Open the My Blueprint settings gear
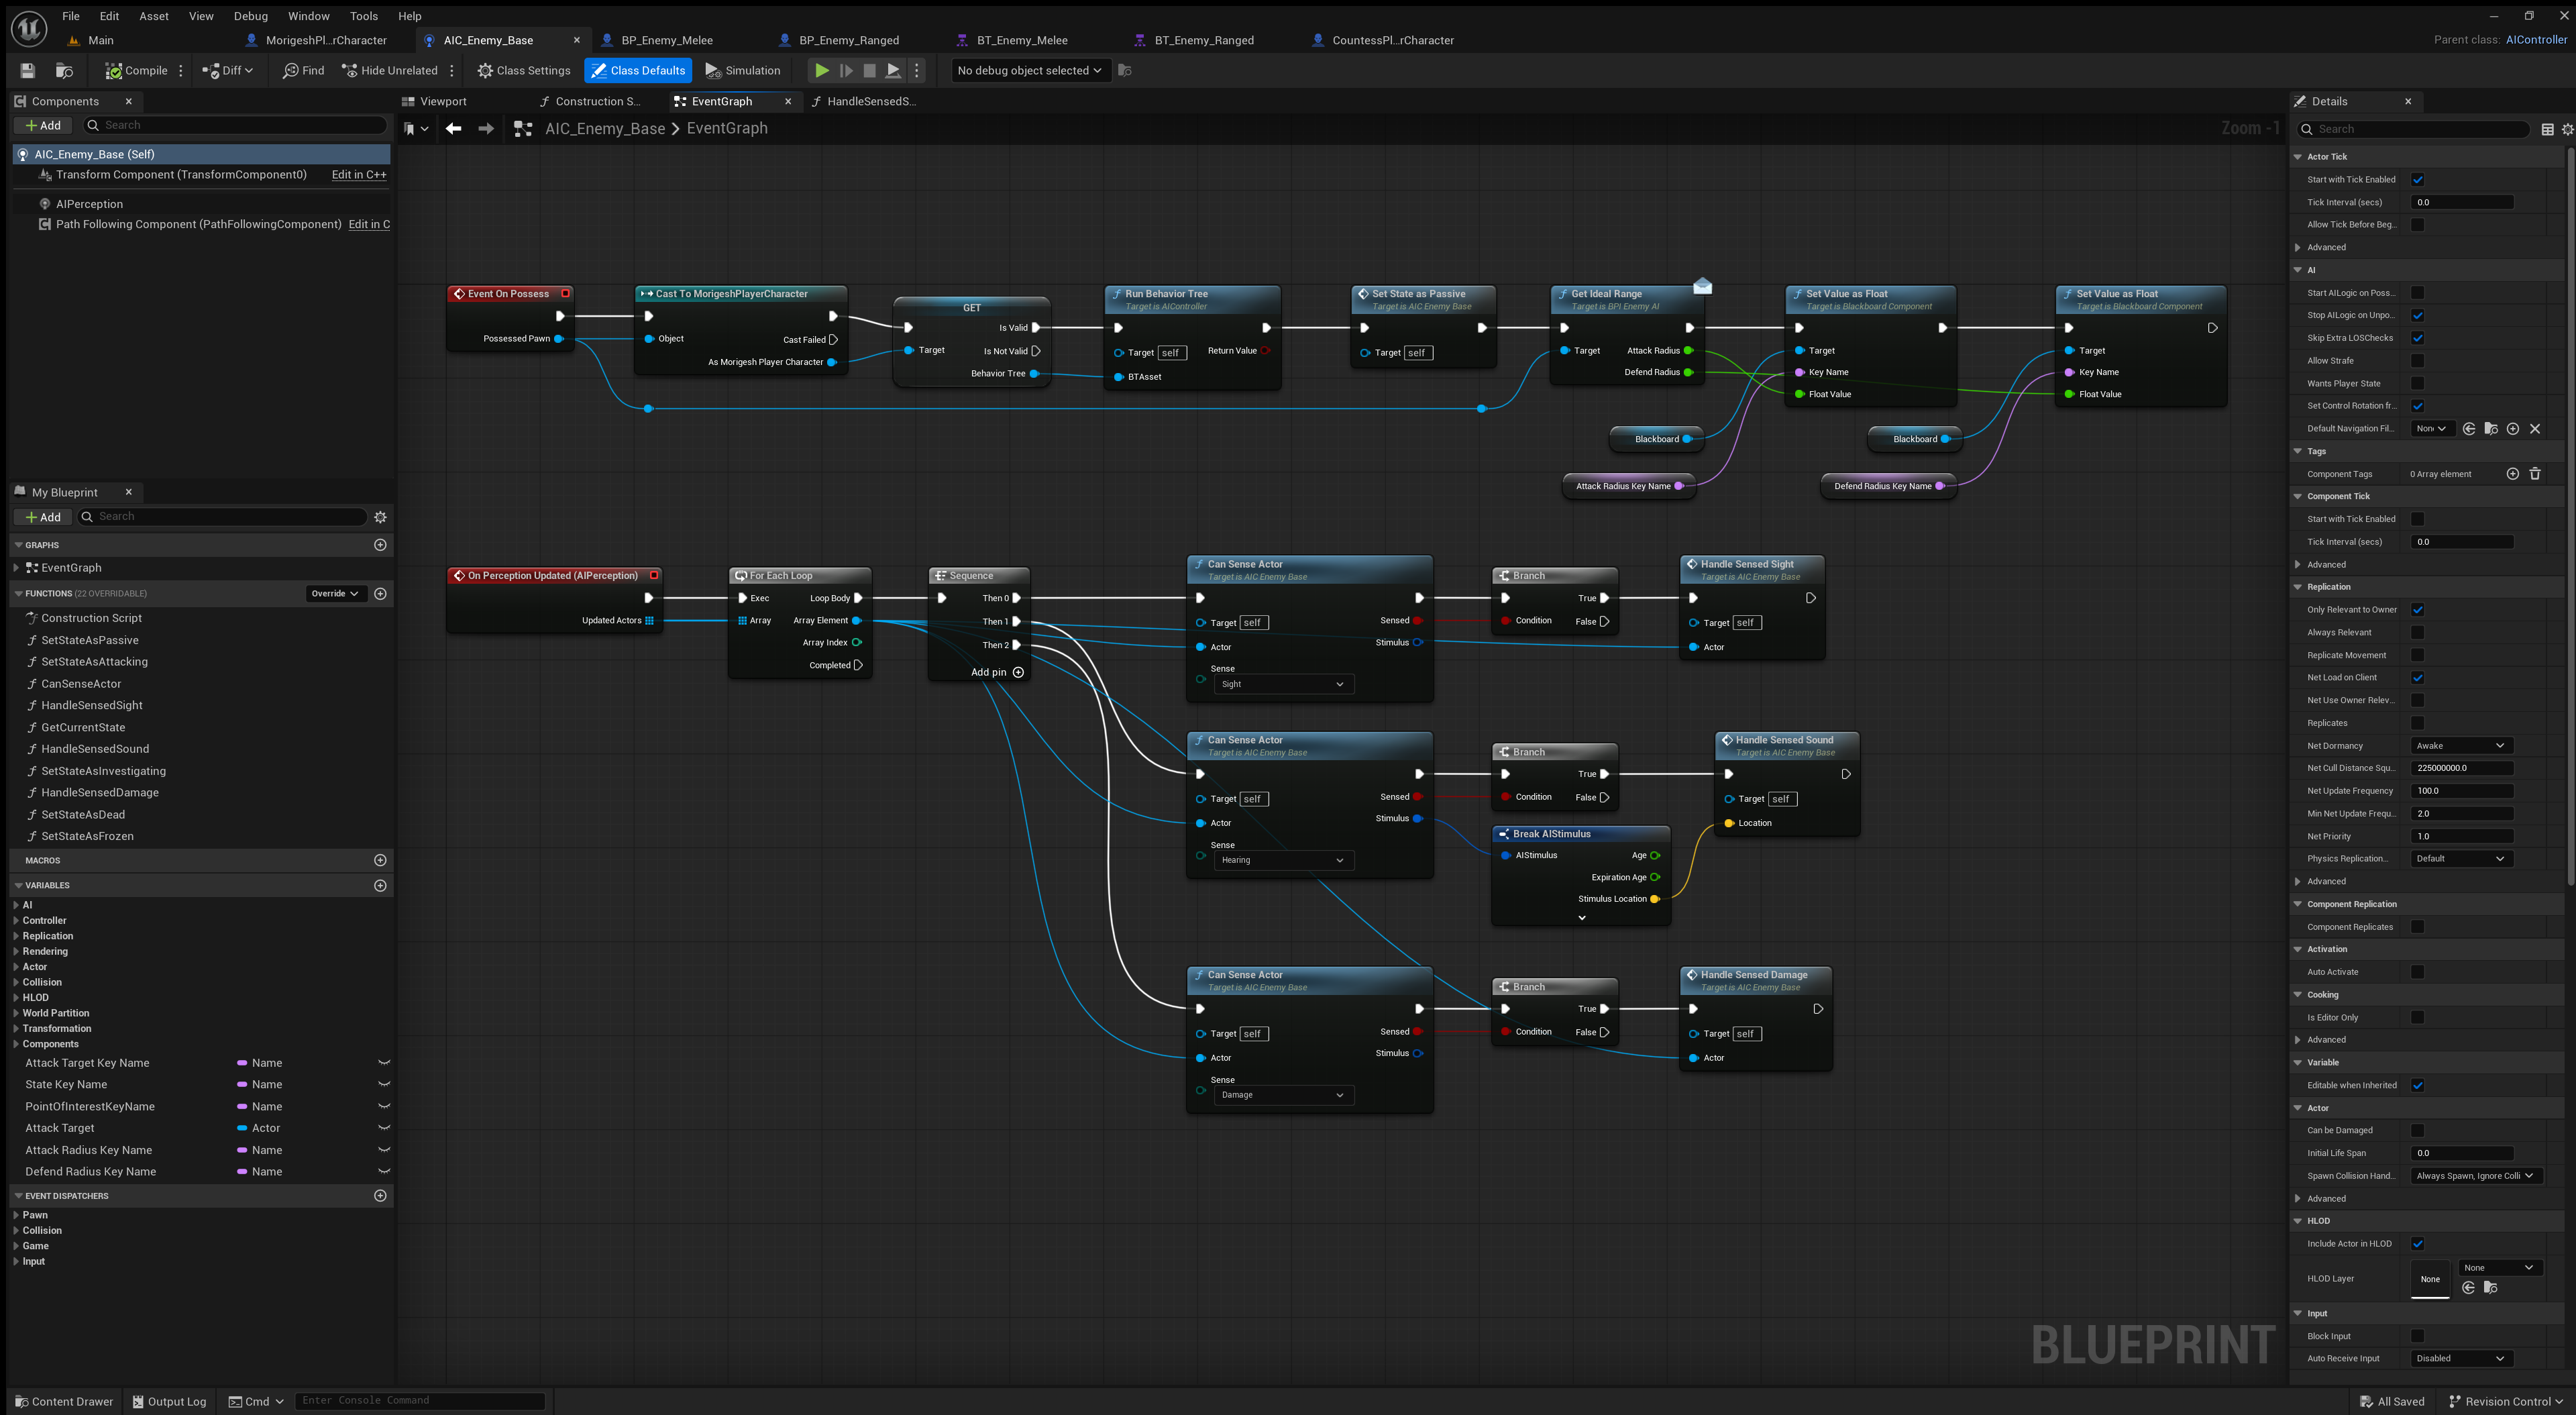The height and width of the screenshot is (1415, 2576). pyautogui.click(x=380, y=517)
